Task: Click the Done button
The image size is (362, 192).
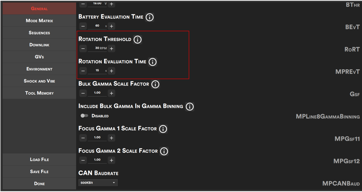Action: (x=39, y=184)
